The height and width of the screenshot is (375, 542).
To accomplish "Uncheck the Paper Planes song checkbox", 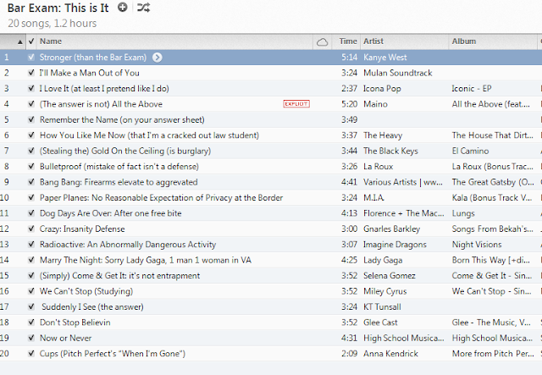I will (x=31, y=198).
